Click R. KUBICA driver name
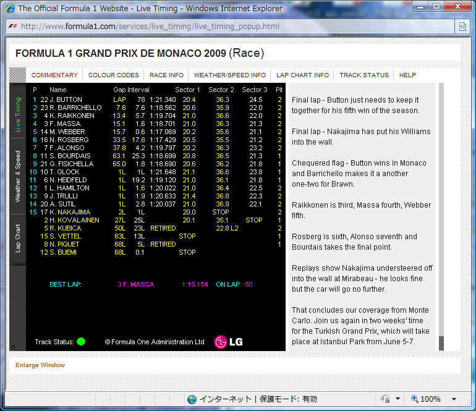The width and height of the screenshot is (476, 411). pyautogui.click(x=66, y=228)
